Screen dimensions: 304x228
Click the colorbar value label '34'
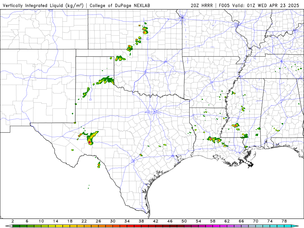tap(127, 221)
